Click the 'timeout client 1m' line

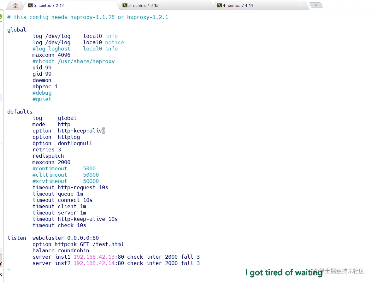(x=59, y=207)
